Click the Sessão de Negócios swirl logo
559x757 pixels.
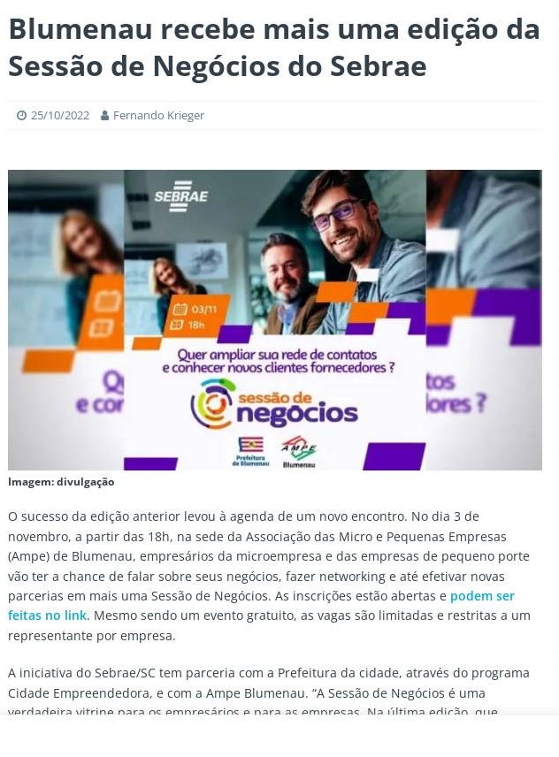pos(213,404)
